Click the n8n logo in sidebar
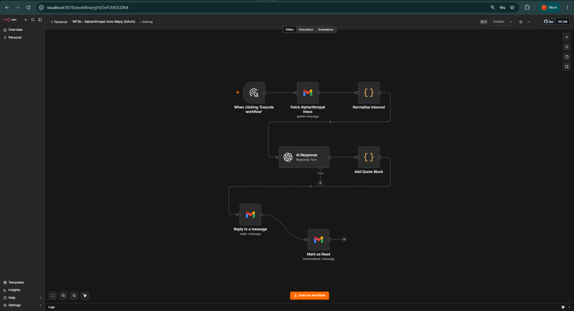This screenshot has height=311, width=574. point(10,20)
